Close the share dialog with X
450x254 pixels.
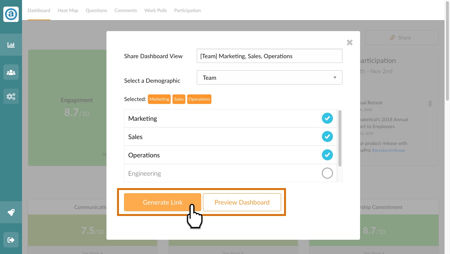[x=350, y=42]
